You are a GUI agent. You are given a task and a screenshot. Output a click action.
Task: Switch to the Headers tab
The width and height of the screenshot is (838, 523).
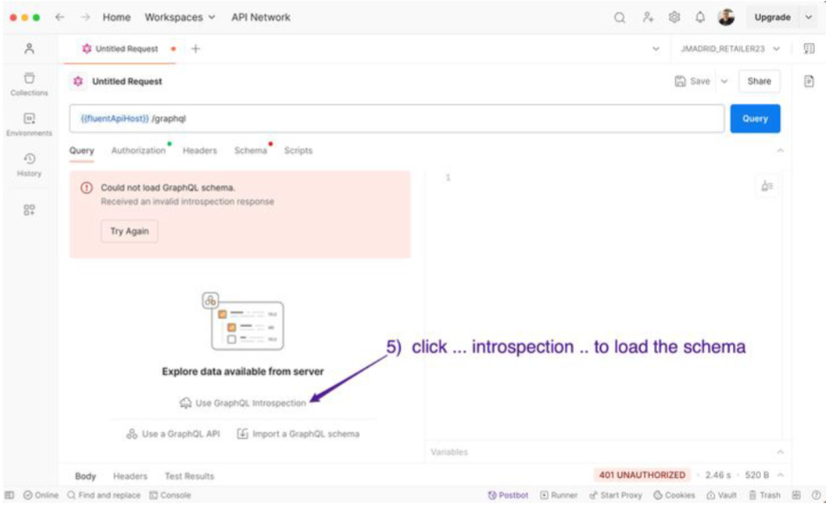[199, 151]
